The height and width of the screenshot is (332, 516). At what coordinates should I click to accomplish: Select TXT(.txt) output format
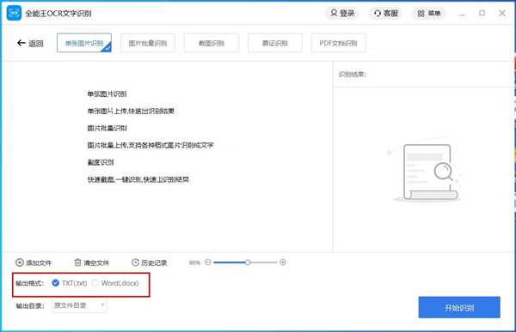(70, 283)
